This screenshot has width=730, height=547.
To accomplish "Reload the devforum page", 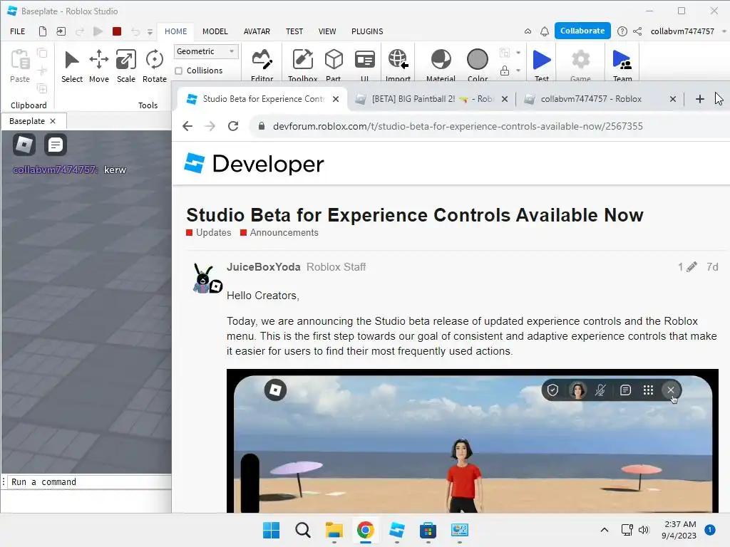I will [x=233, y=126].
